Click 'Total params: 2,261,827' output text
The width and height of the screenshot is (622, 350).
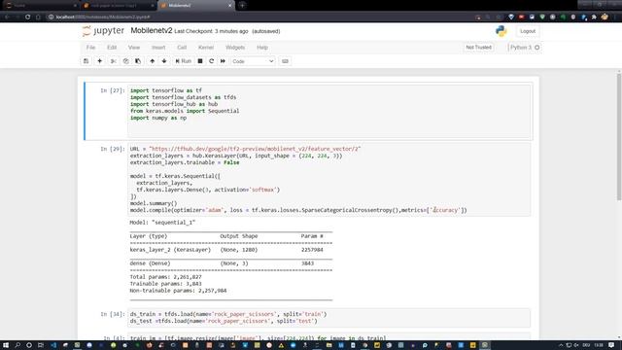[x=166, y=277]
